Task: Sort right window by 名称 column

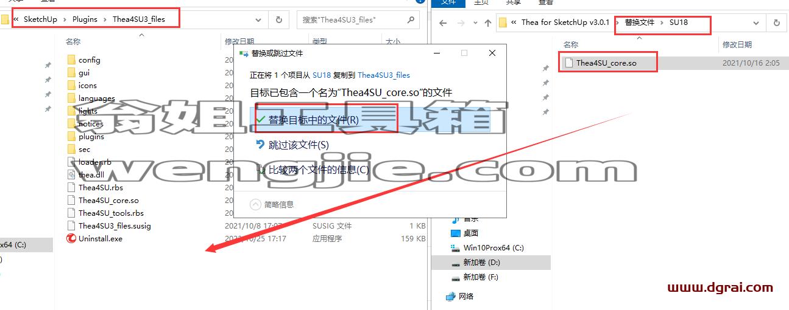Action: [571, 44]
